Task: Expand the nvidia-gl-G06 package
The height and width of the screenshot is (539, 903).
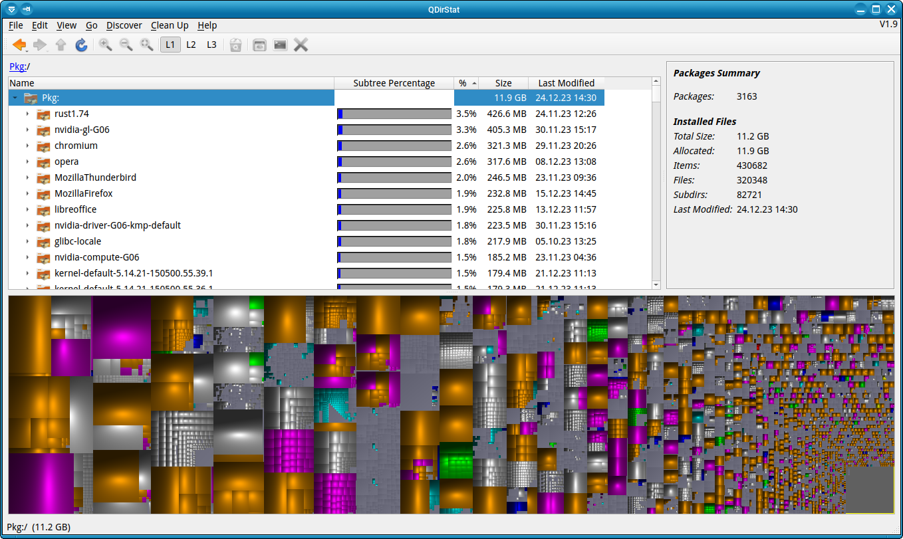Action: pyautogui.click(x=27, y=130)
